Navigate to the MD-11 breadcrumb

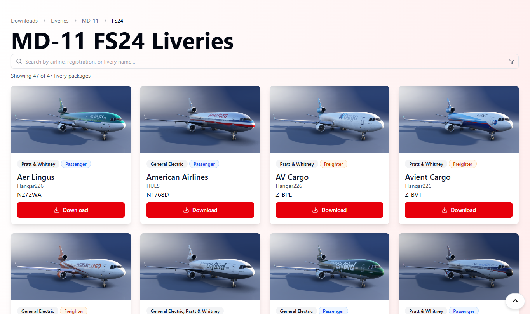click(90, 21)
